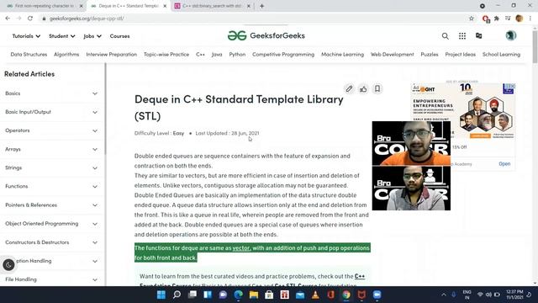Image resolution: width=538 pixels, height=303 pixels.
Task: Expand the Jobs dropdown menu
Action: tap(92, 36)
